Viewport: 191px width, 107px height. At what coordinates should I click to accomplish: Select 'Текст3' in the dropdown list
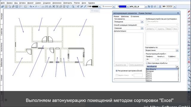(x=162, y=77)
